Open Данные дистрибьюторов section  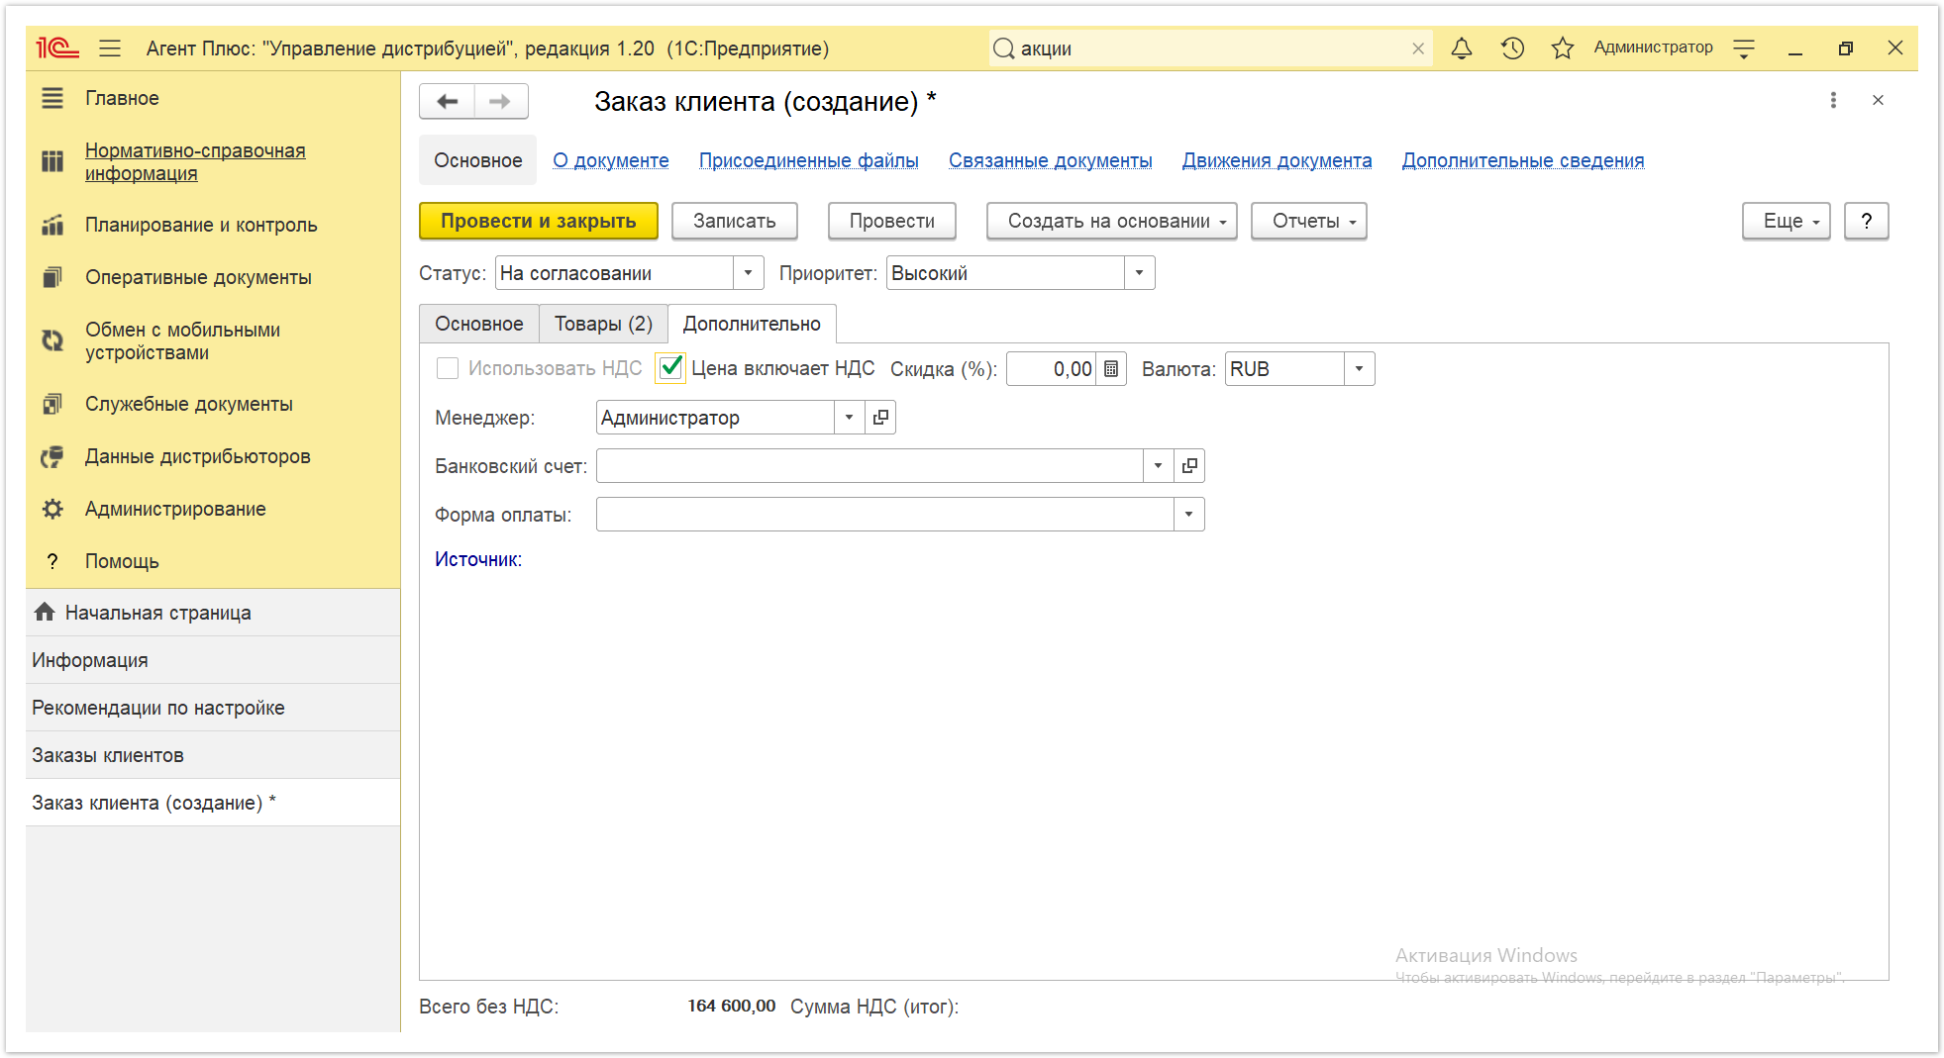point(213,456)
